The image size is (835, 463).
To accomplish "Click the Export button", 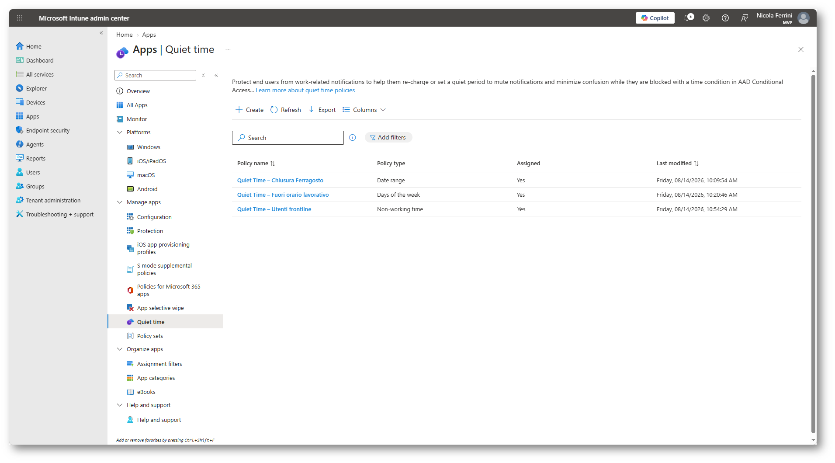I will point(322,110).
